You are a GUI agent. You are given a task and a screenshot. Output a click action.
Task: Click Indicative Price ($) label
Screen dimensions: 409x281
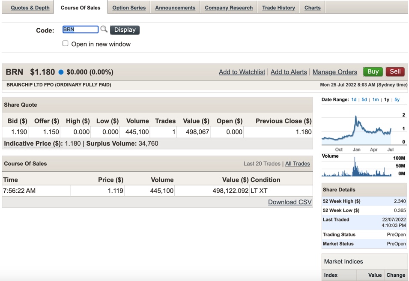coord(33,143)
